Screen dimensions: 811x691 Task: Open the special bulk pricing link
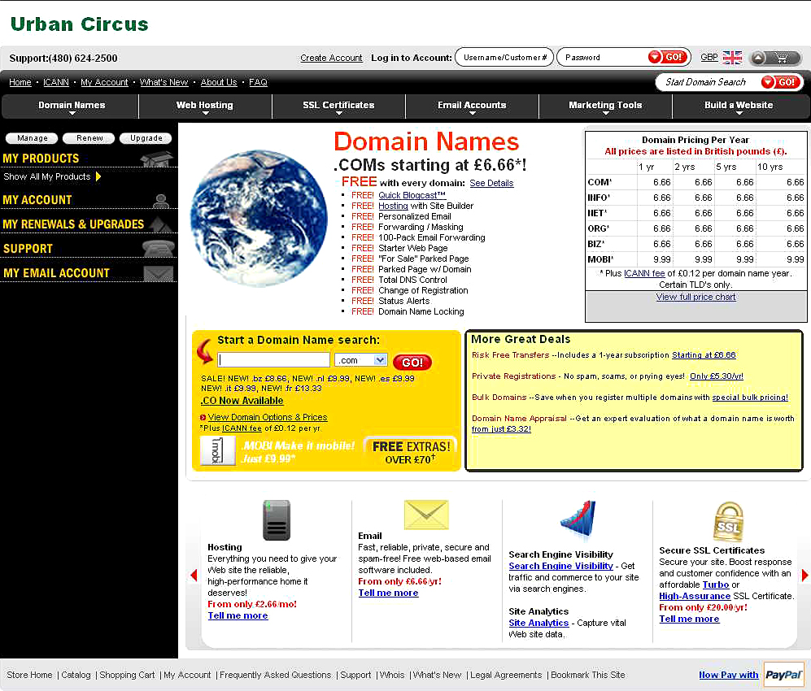click(750, 398)
